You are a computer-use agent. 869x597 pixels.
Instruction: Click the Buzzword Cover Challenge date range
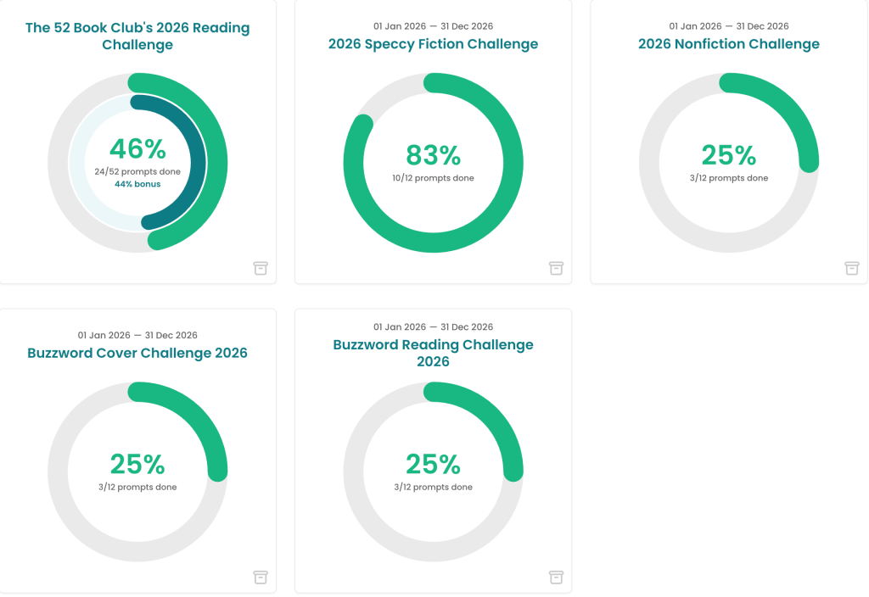137,335
